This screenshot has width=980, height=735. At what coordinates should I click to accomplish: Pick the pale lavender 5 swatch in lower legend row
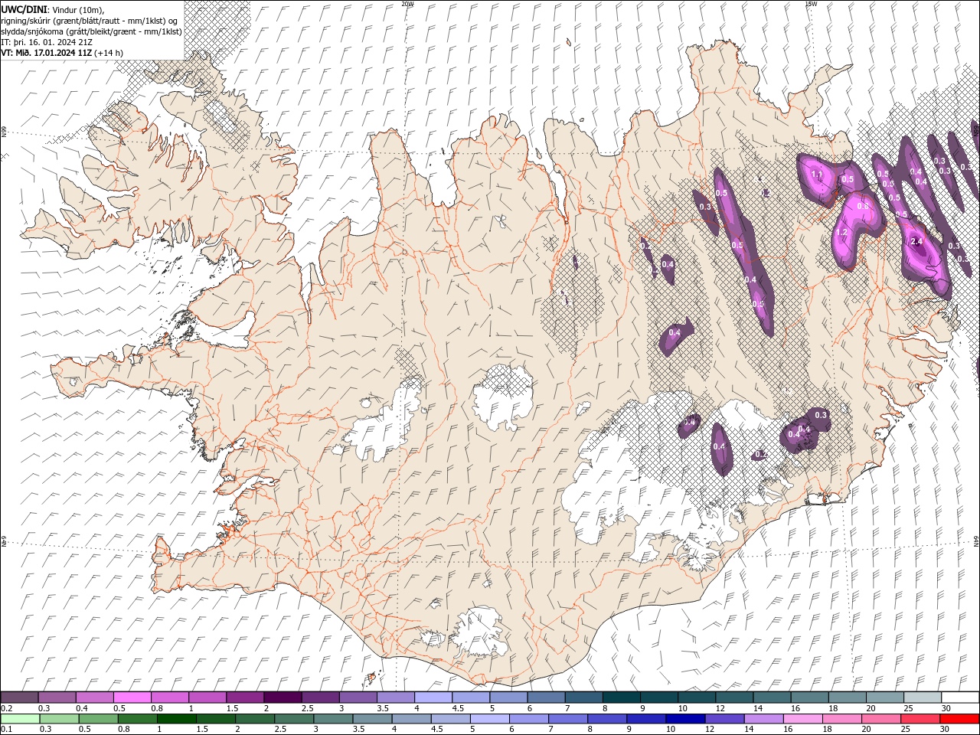point(489,719)
